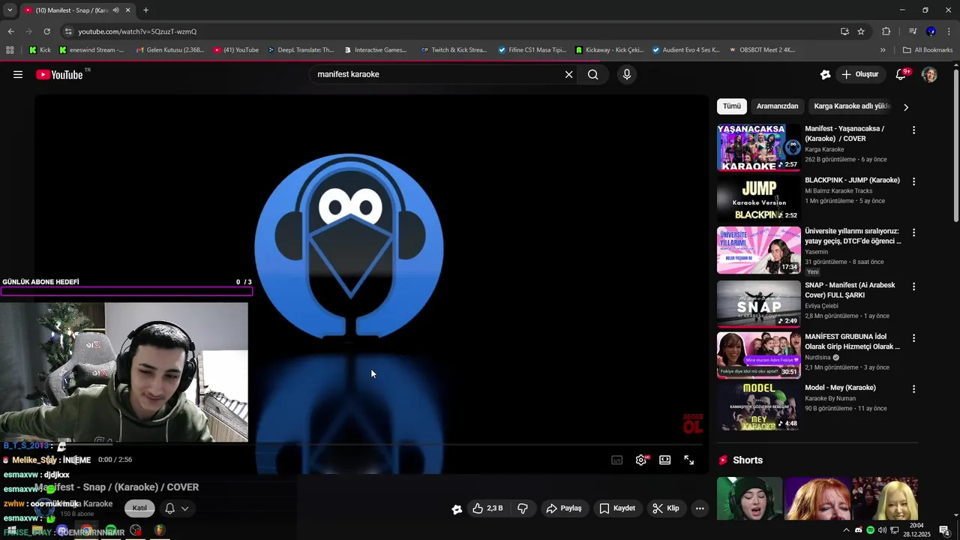Open browser extensions puzzle icon
Image resolution: width=960 pixels, height=540 pixels.
click(886, 31)
